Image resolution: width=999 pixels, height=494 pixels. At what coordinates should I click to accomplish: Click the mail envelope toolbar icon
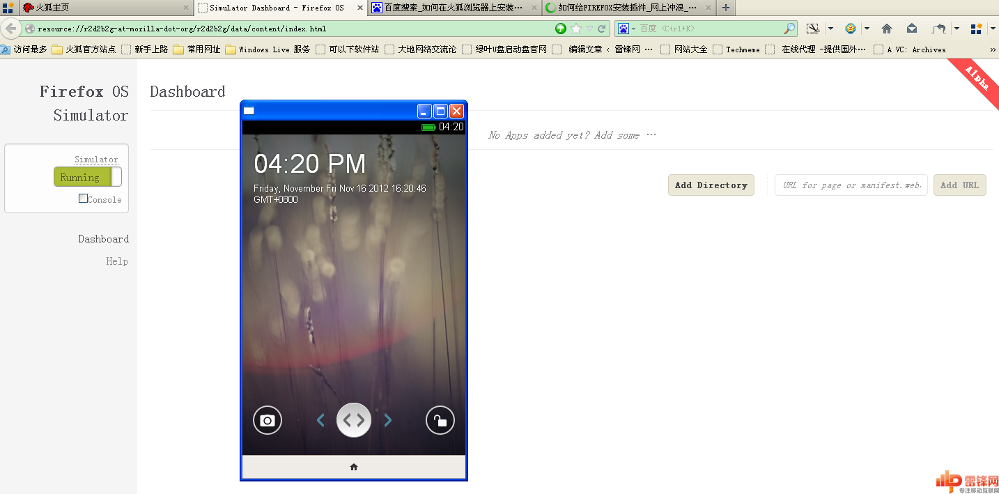point(912,29)
